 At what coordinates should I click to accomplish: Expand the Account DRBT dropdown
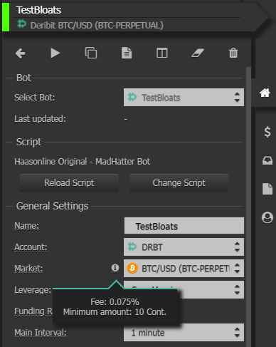click(184, 247)
